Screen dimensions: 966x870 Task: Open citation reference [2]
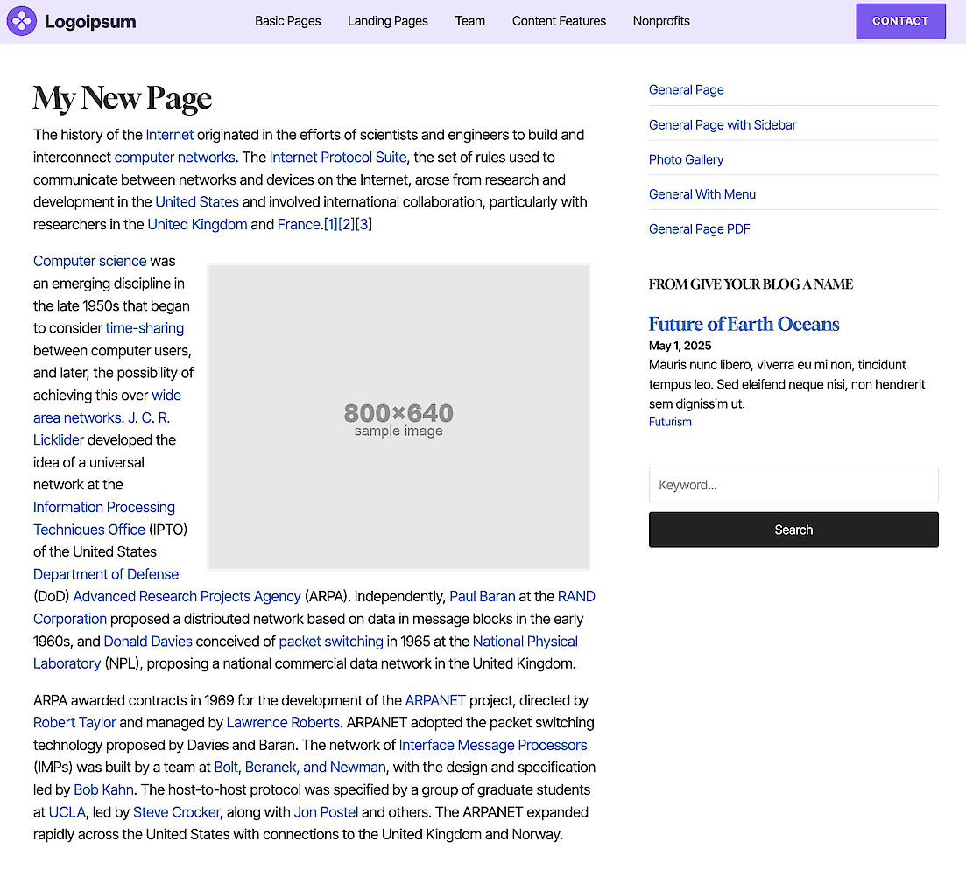click(347, 224)
